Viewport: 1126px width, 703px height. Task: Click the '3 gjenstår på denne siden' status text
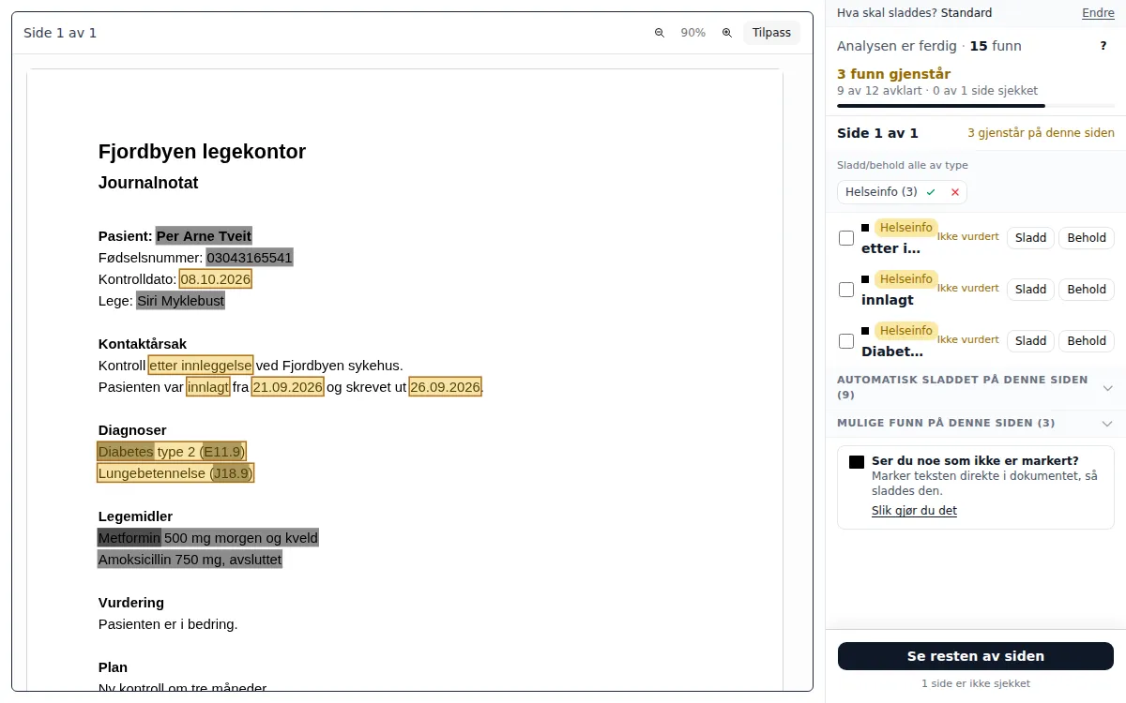click(1041, 133)
